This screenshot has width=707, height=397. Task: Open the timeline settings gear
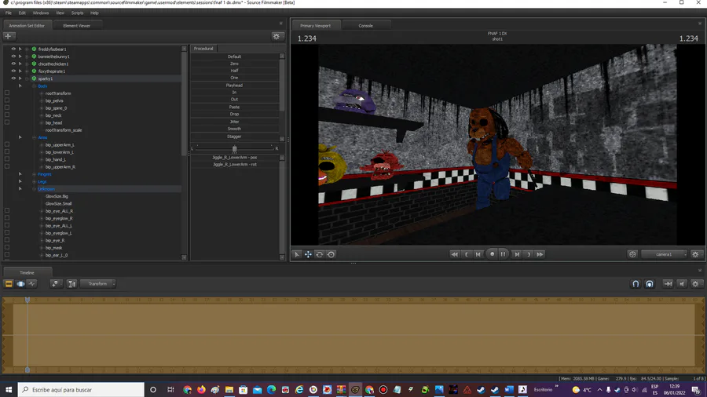click(695, 283)
